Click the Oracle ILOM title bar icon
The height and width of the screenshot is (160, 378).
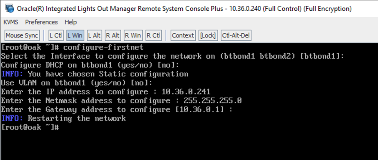click(9, 9)
